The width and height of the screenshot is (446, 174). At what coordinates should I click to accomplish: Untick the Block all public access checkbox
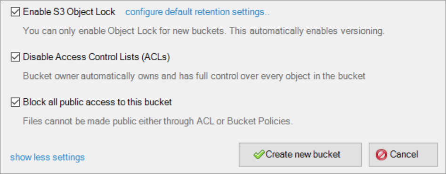15,102
